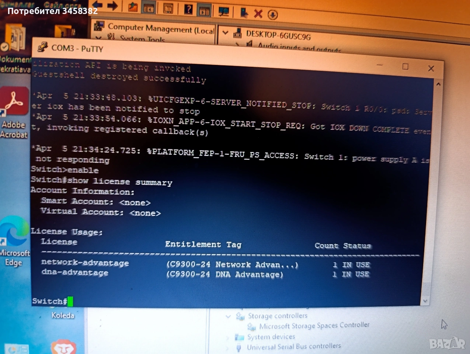
Task: Toggle the Show/Hide Action Pane button
Action: pos(204,11)
